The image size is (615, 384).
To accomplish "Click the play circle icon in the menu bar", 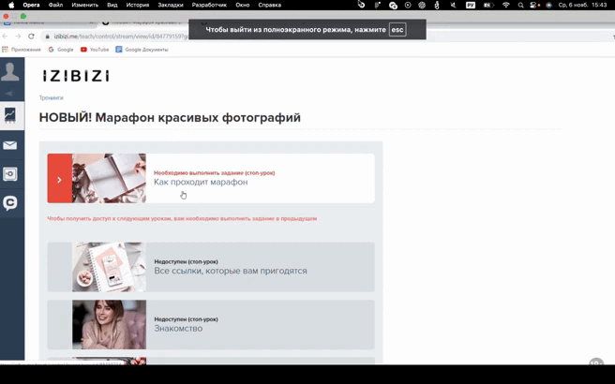I will (x=408, y=5).
